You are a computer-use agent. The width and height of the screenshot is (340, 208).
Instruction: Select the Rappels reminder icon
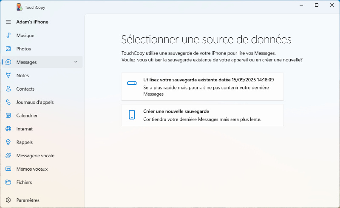[8, 142]
